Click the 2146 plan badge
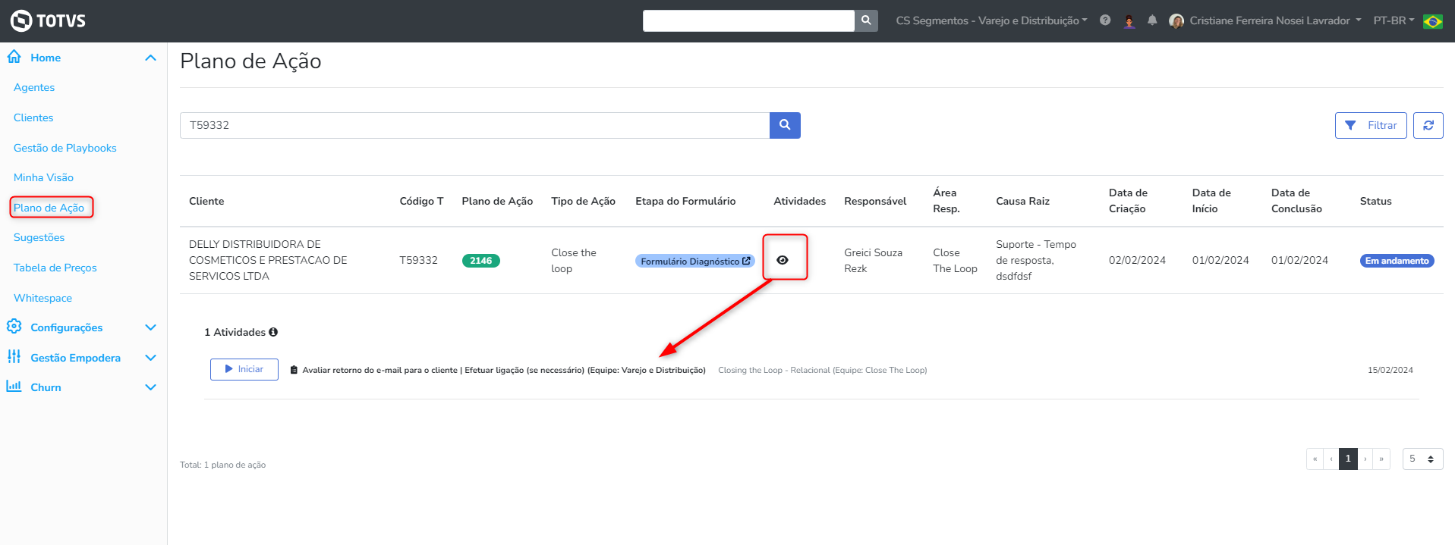The image size is (1455, 545). coord(480,261)
